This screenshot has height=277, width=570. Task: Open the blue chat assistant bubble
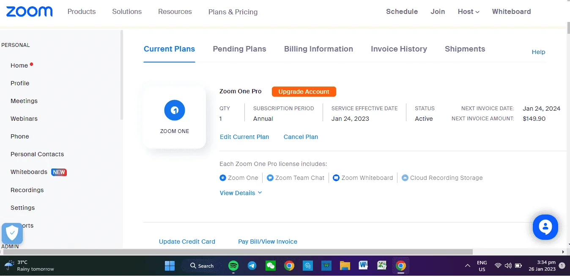coord(545,227)
